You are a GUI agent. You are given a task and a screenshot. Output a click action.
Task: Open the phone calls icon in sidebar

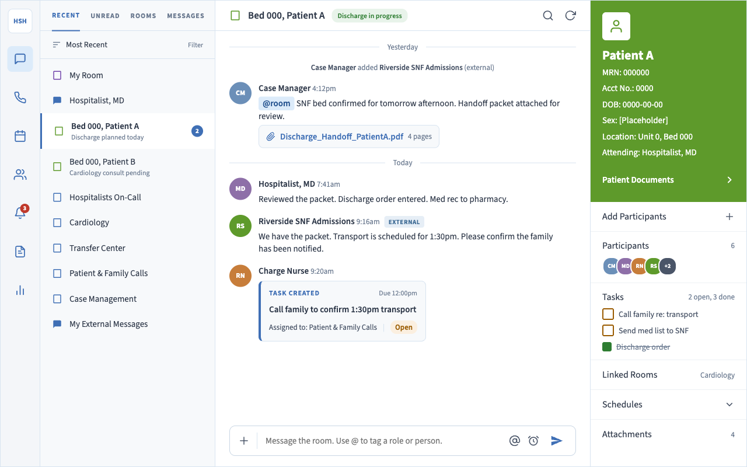20,97
